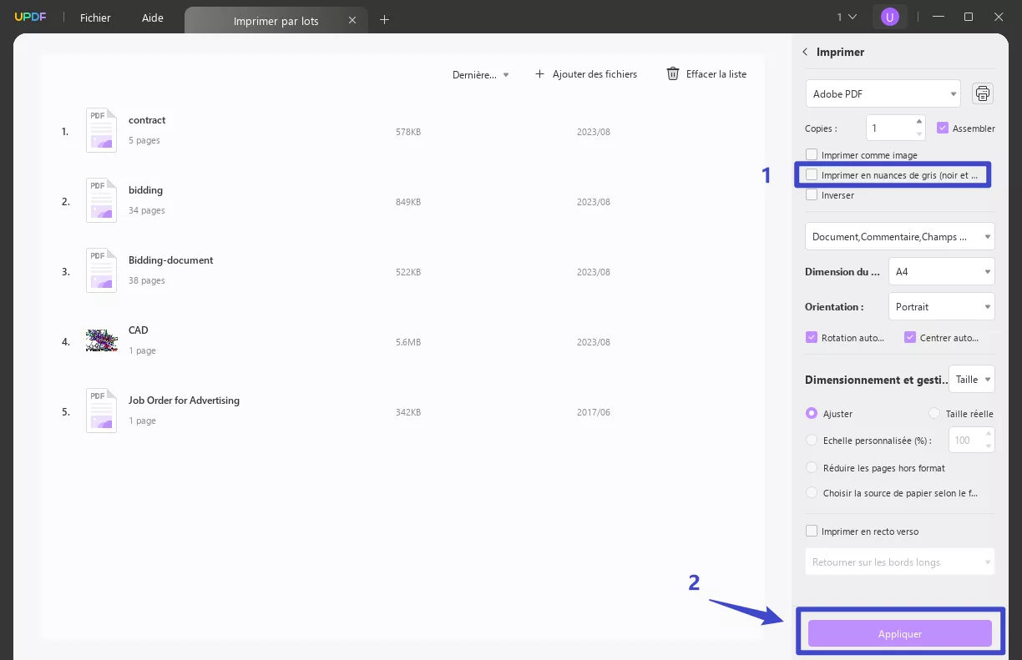Click the plus icon to add files
1022x660 pixels.
click(x=539, y=74)
